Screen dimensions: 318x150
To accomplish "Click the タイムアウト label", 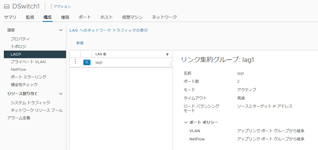I will (x=195, y=98).
